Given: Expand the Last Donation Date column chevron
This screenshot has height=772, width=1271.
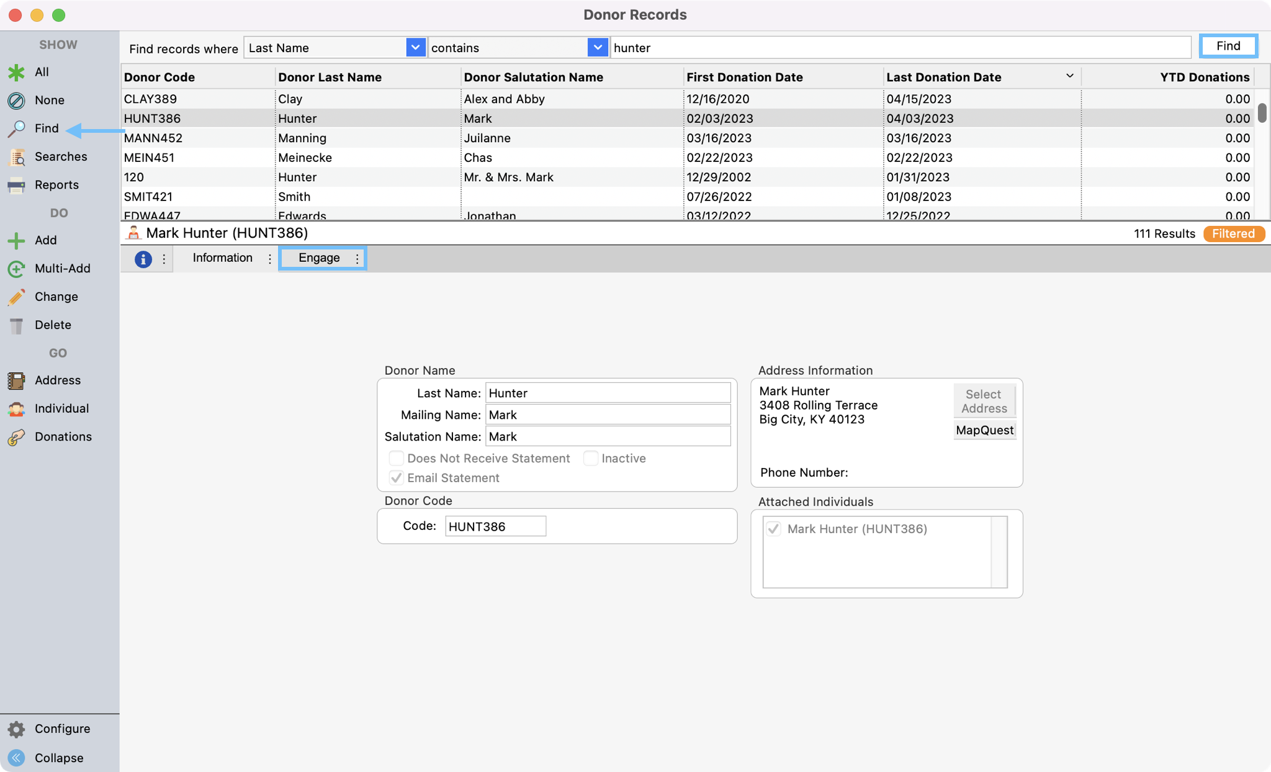Looking at the screenshot, I should (1070, 76).
